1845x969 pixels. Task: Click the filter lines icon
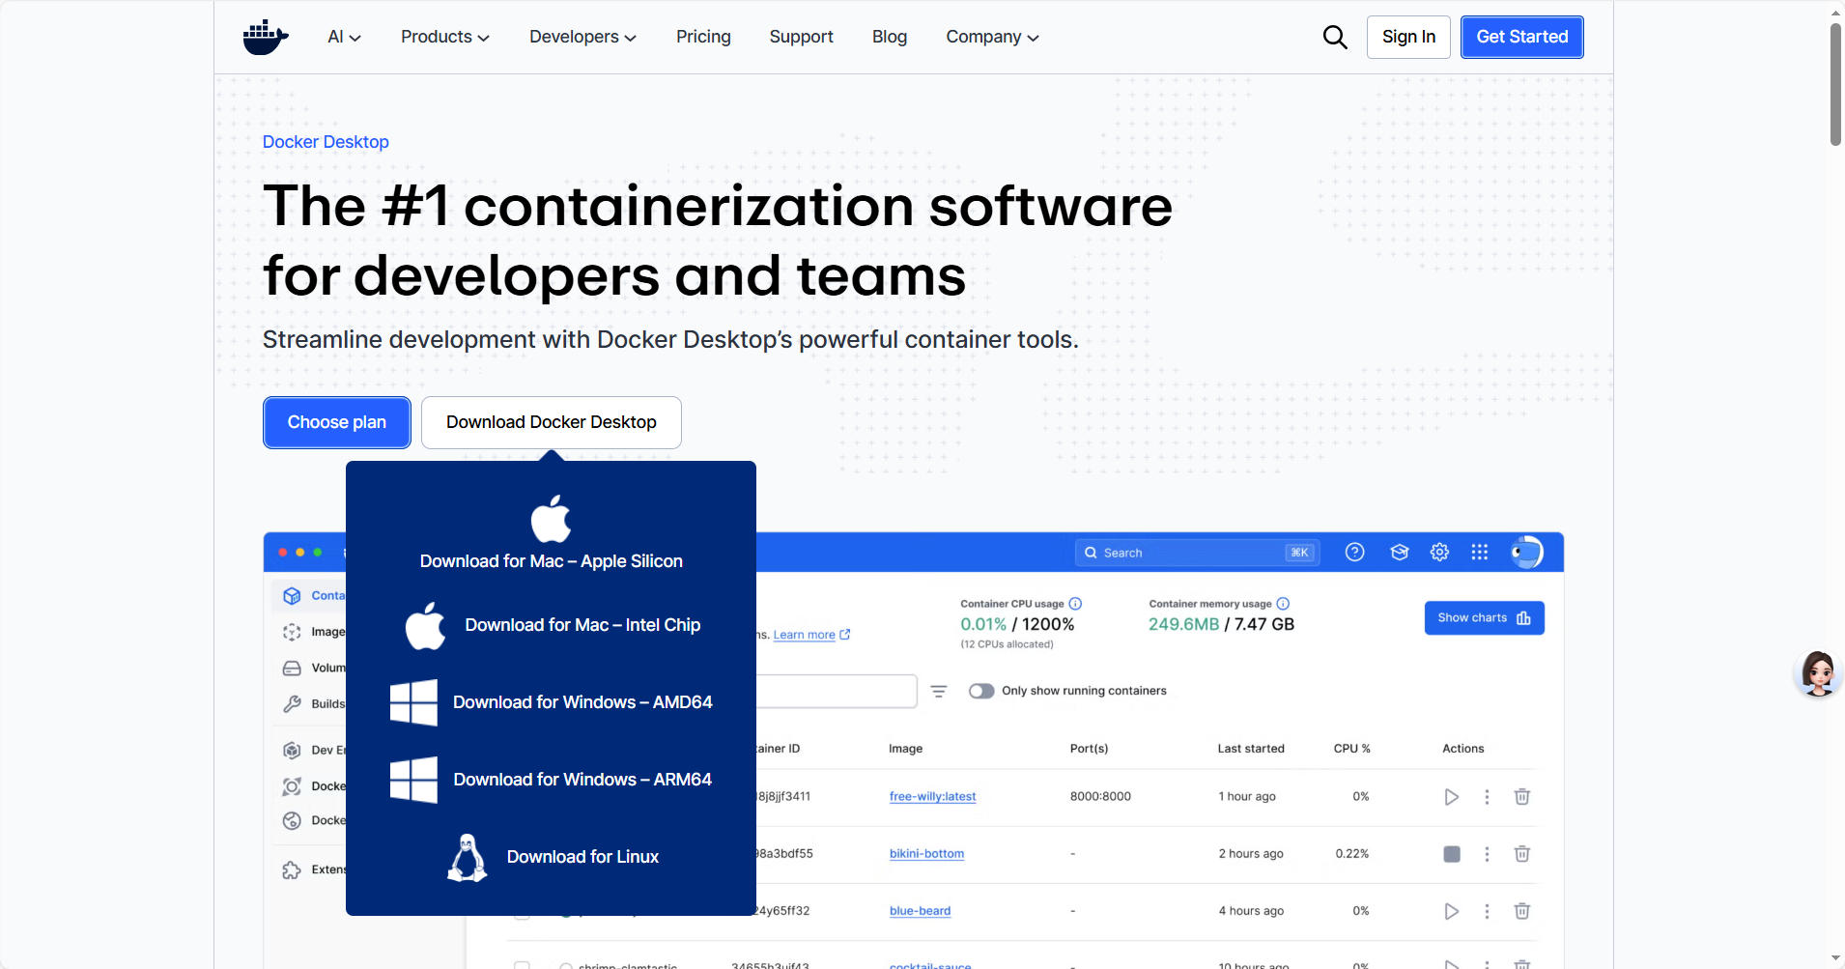(939, 692)
